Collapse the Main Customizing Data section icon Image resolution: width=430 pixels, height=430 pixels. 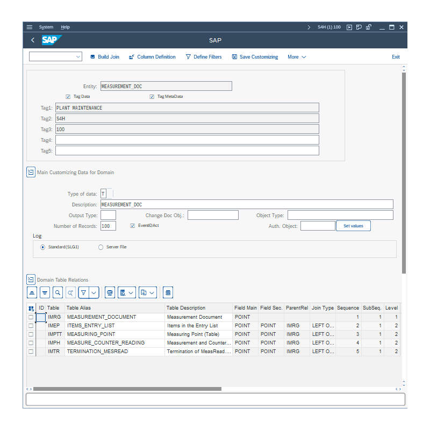click(x=31, y=172)
